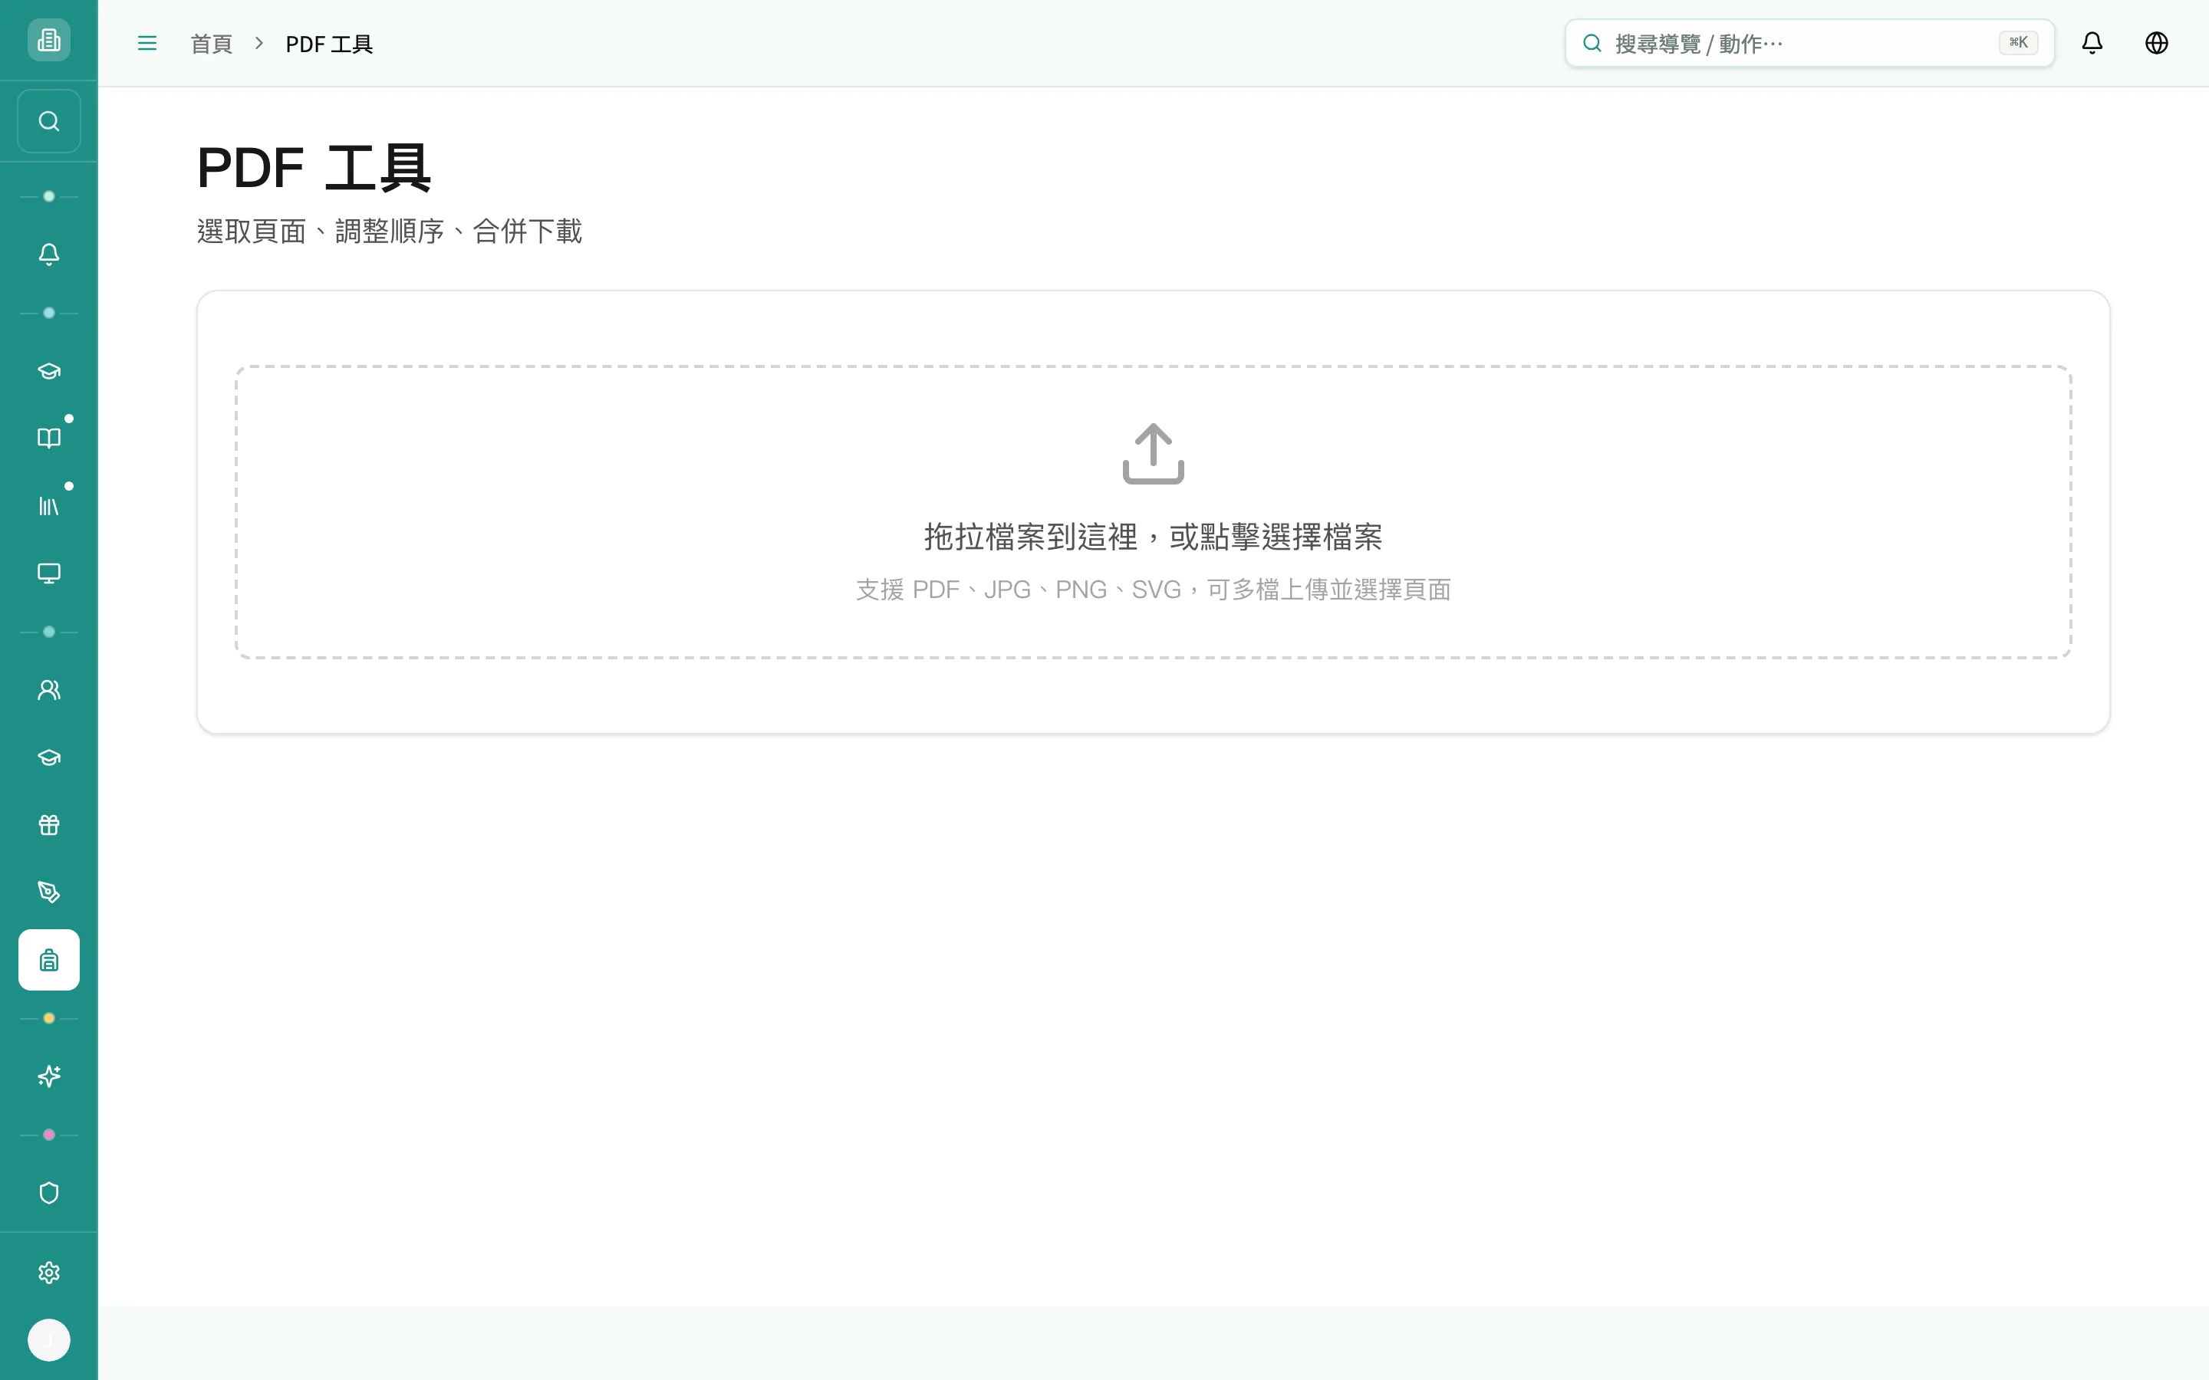Viewport: 2209px width, 1380px height.
Task: Open the library shelves icon in sidebar
Action: coord(48,506)
